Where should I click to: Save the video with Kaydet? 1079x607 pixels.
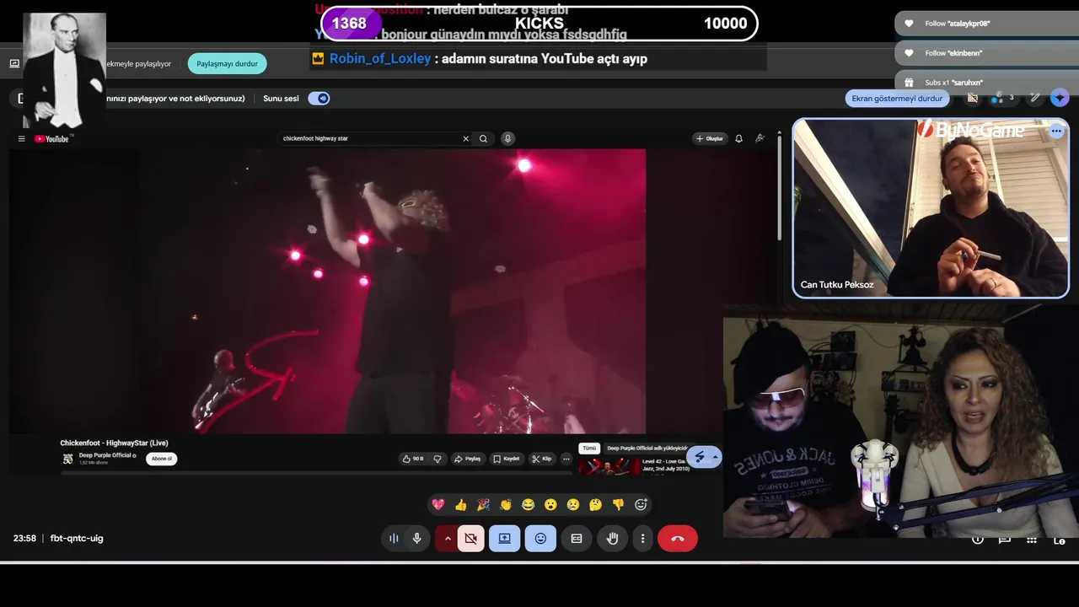click(507, 459)
